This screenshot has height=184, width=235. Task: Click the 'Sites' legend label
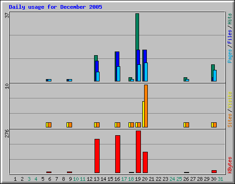tap(229, 121)
